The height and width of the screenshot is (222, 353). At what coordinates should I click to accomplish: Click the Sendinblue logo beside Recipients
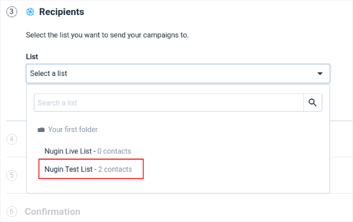[x=30, y=12]
